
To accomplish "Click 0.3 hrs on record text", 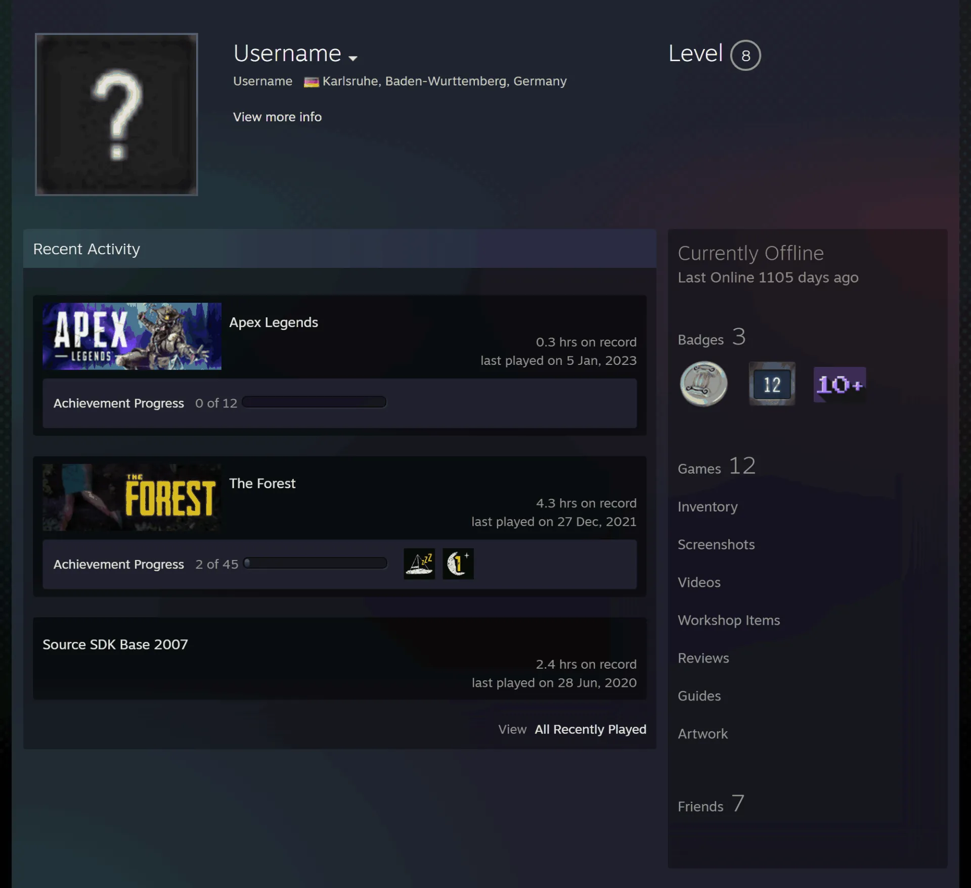I will [x=586, y=342].
